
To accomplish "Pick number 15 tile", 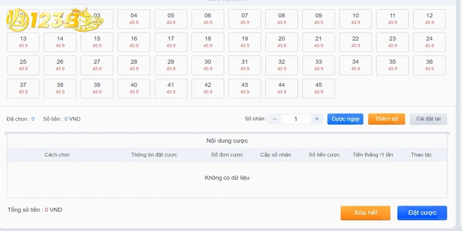I will click(97, 42).
